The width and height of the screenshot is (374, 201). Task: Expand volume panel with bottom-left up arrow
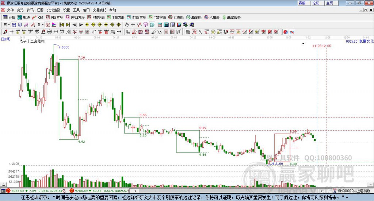click(3, 185)
